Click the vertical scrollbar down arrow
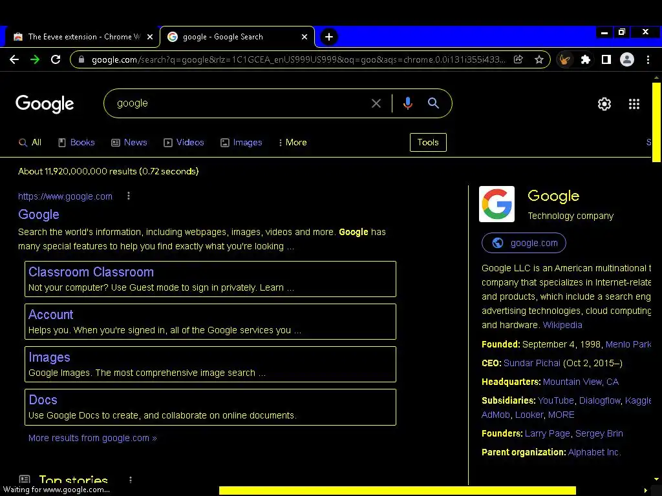The image size is (662, 496). 656,480
